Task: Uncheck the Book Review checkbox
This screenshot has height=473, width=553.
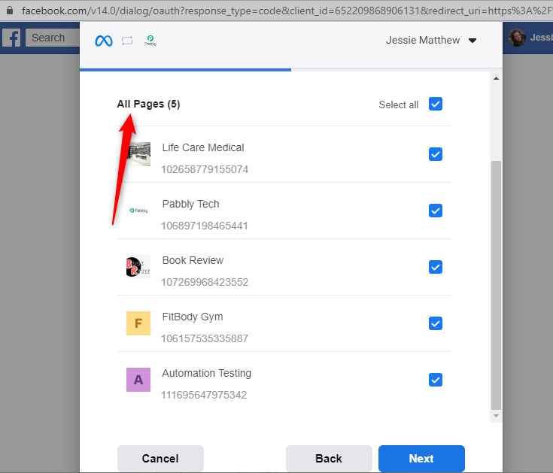Action: tap(436, 267)
